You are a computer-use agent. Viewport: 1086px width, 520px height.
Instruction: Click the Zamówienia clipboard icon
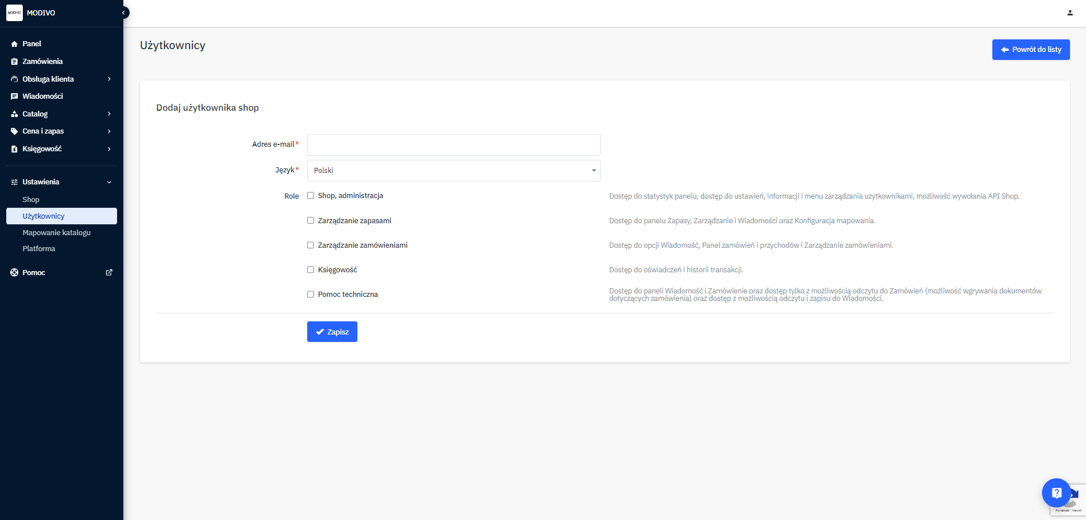14,62
